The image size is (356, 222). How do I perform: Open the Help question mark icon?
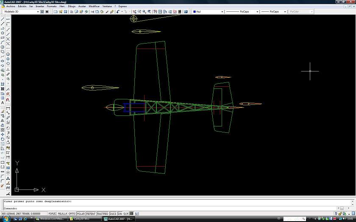pos(186,12)
